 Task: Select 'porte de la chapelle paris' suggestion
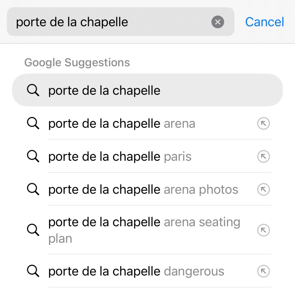click(120, 157)
